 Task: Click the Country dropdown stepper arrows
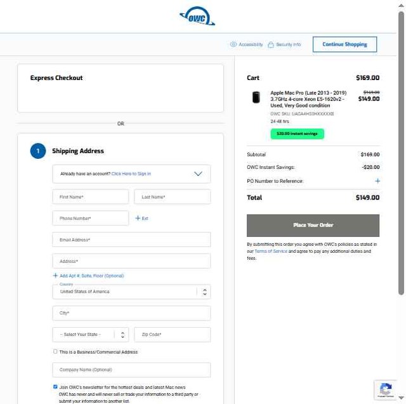[x=204, y=292]
